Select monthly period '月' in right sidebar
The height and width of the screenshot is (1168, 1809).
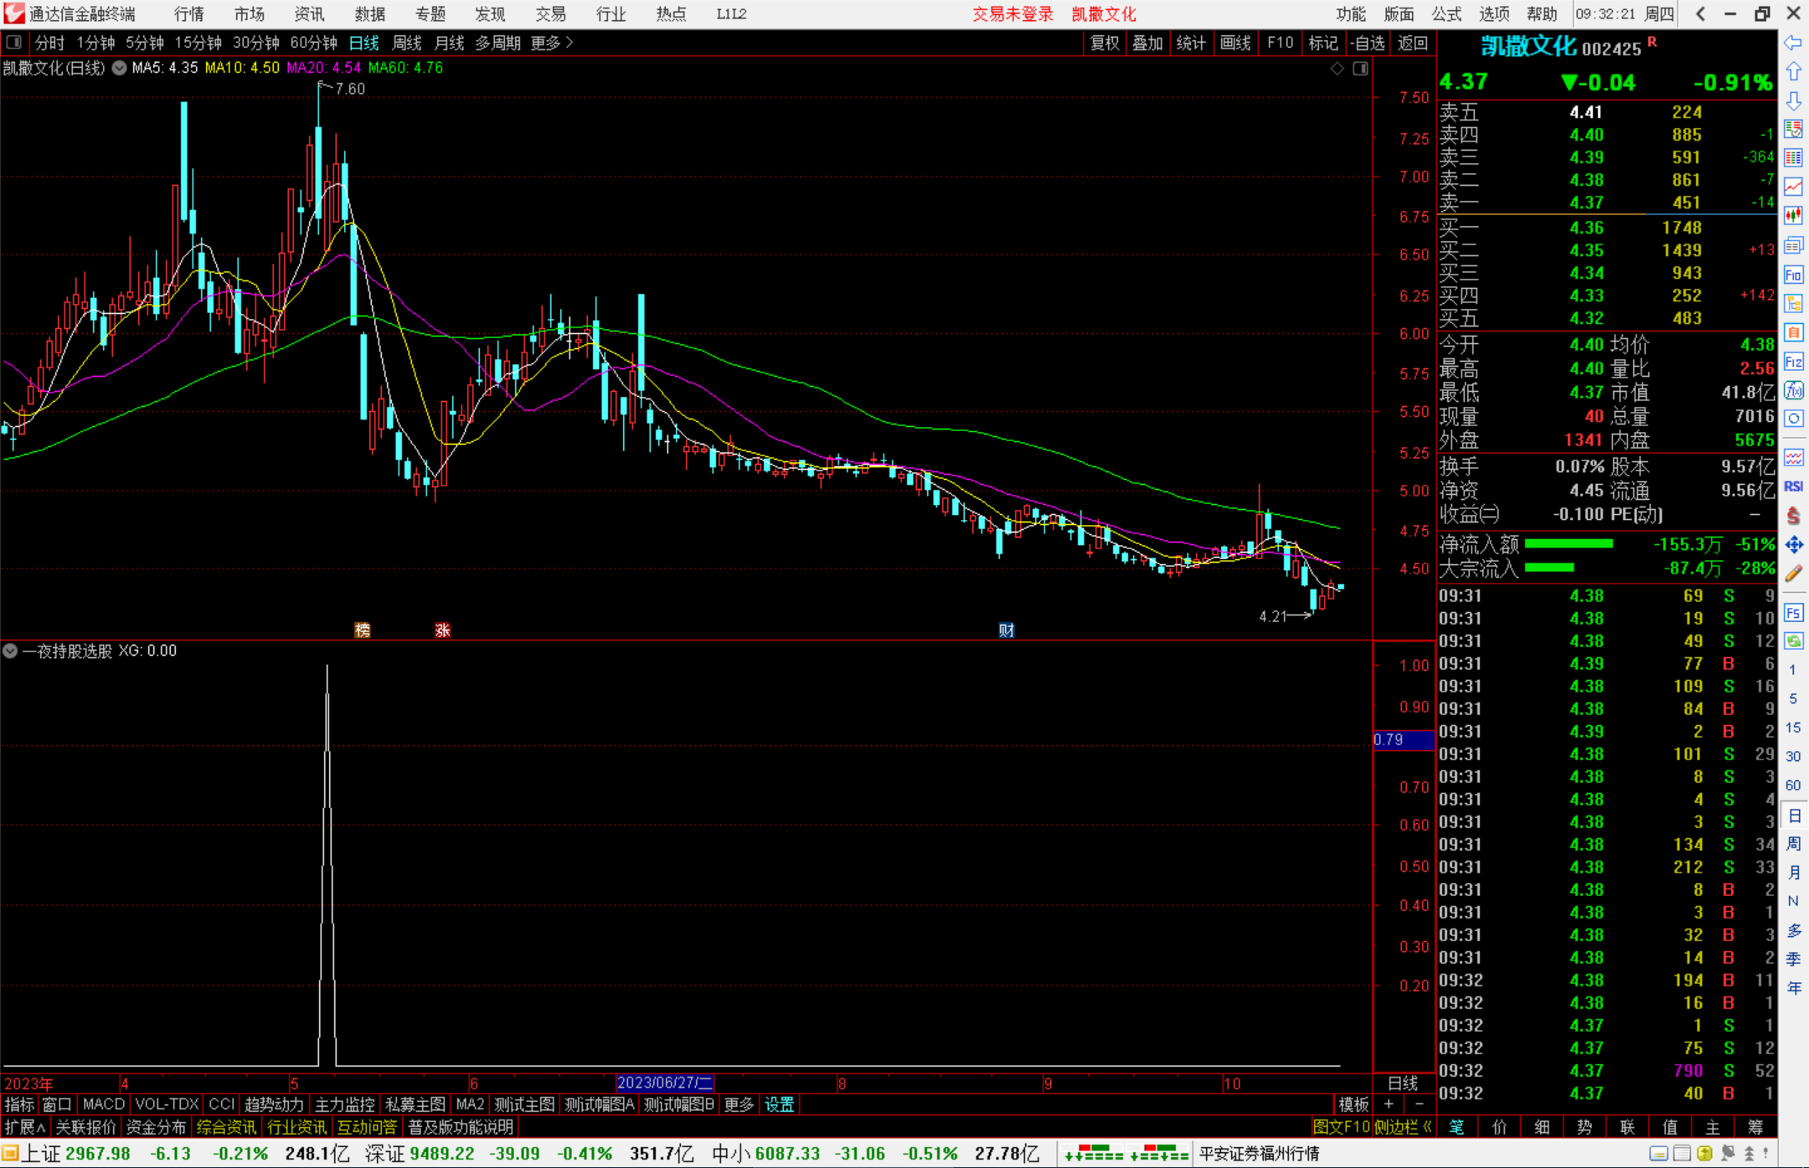(1794, 872)
